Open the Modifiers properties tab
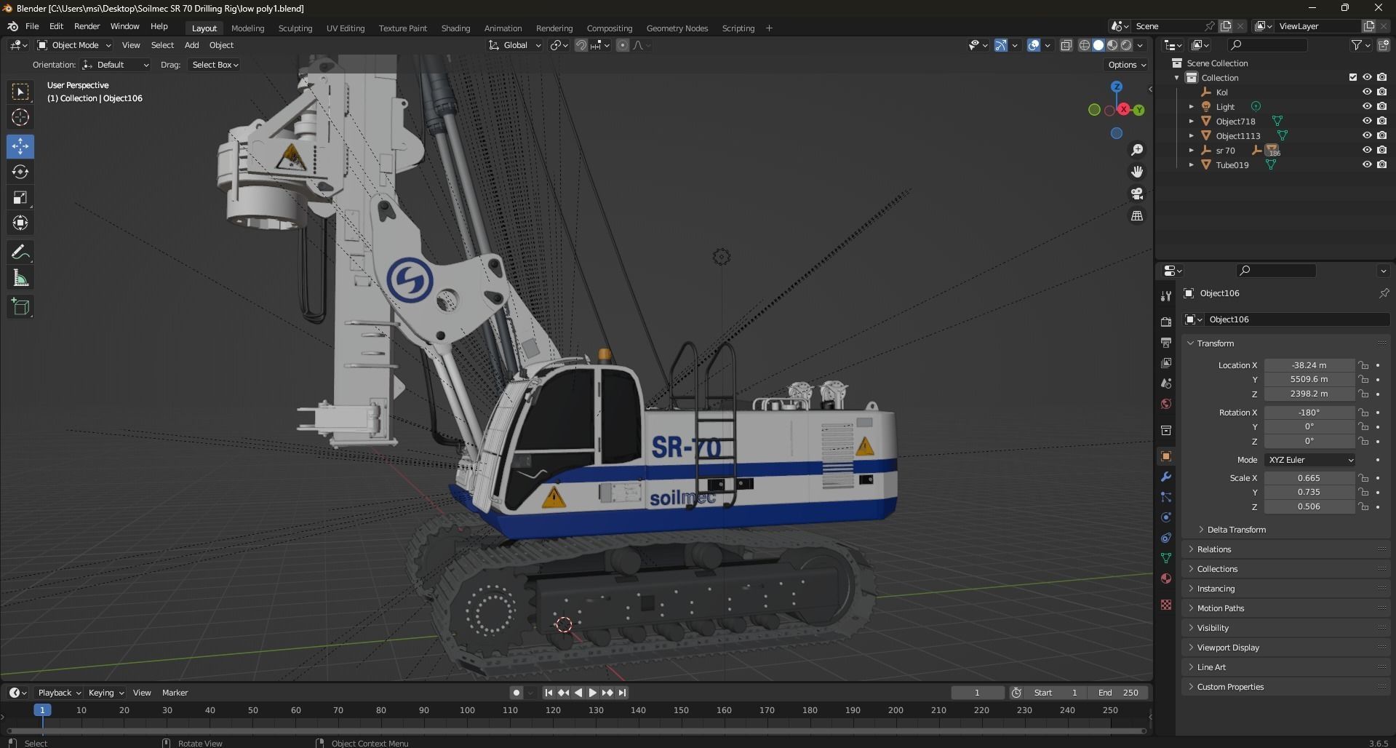Viewport: 1396px width, 748px height. coord(1166,477)
